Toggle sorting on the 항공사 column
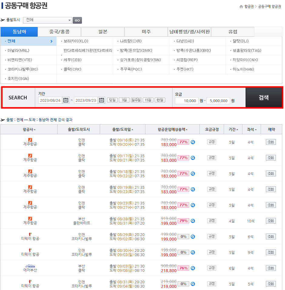This screenshot has height=290, width=285. pyautogui.click(x=29, y=129)
